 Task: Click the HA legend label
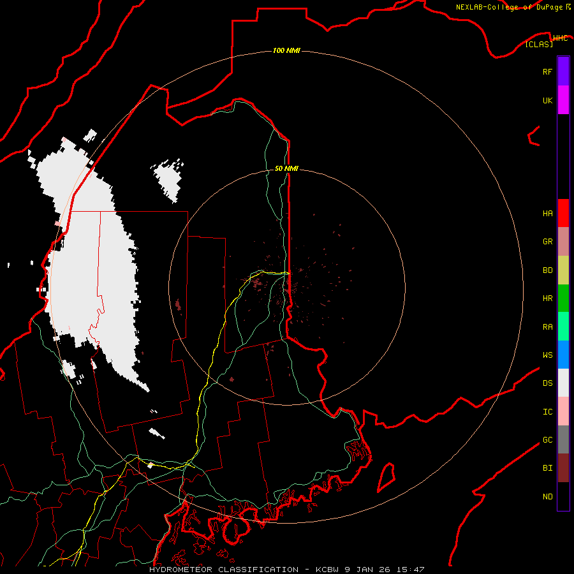[x=547, y=214]
